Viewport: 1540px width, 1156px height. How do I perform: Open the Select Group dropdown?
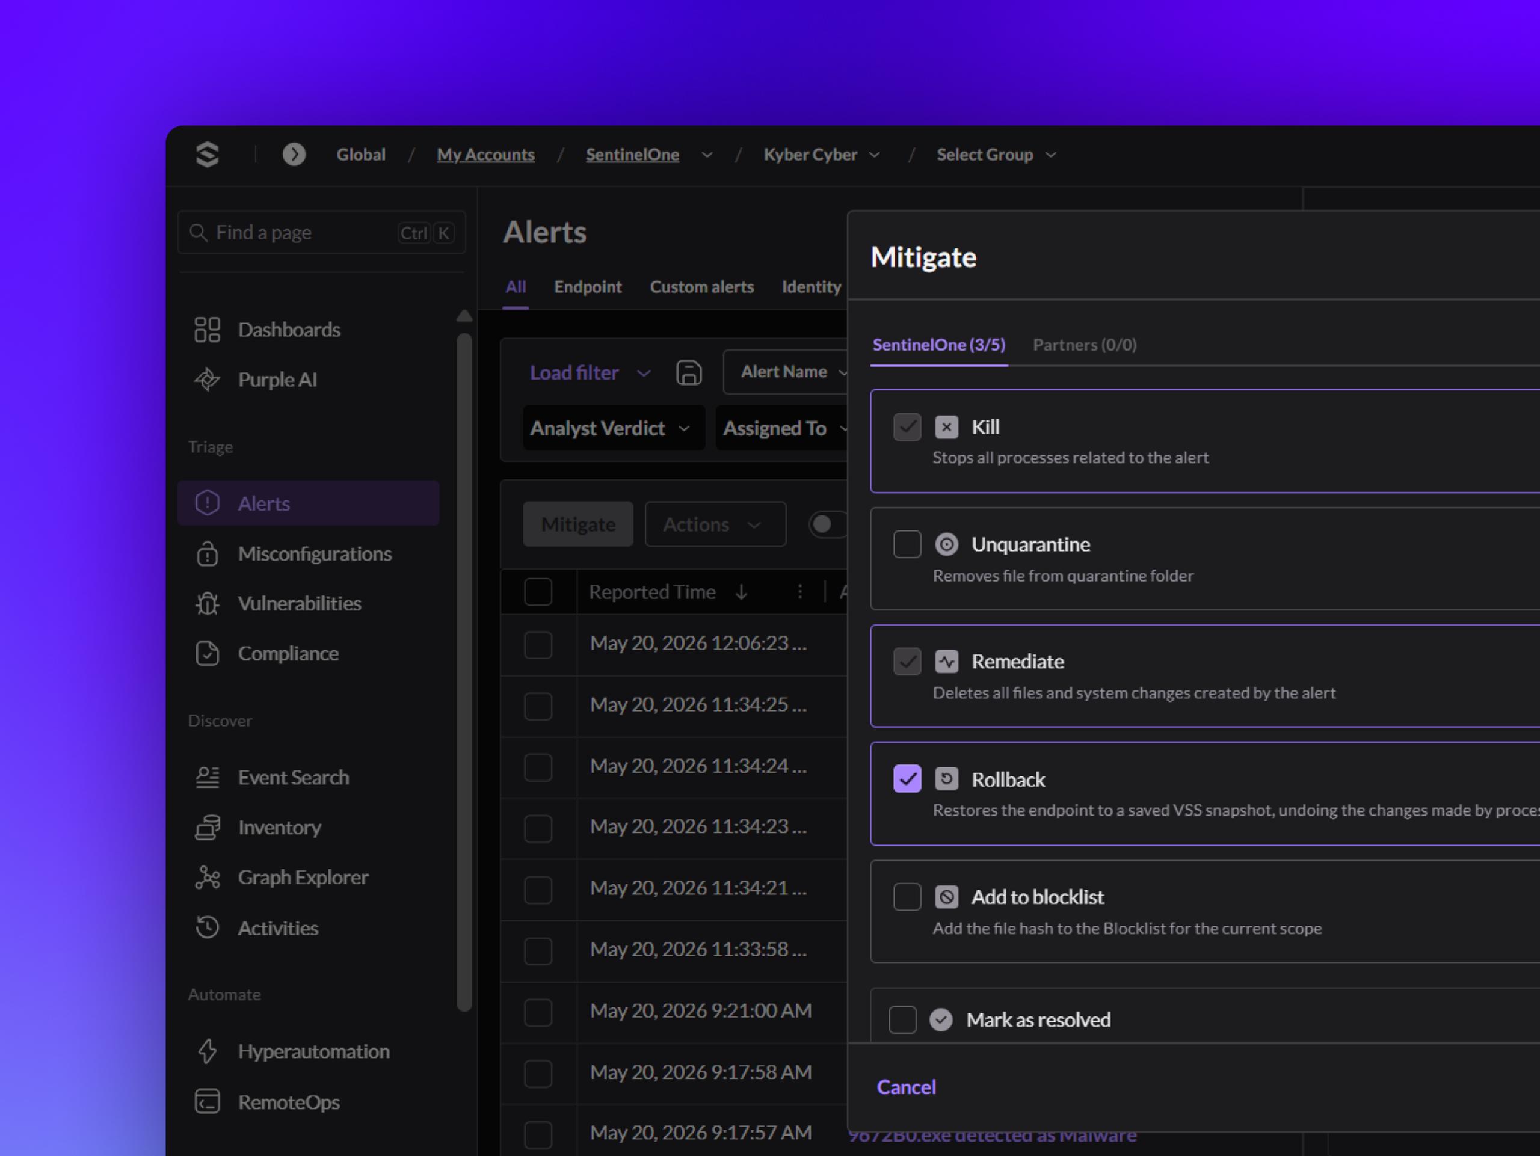click(996, 155)
